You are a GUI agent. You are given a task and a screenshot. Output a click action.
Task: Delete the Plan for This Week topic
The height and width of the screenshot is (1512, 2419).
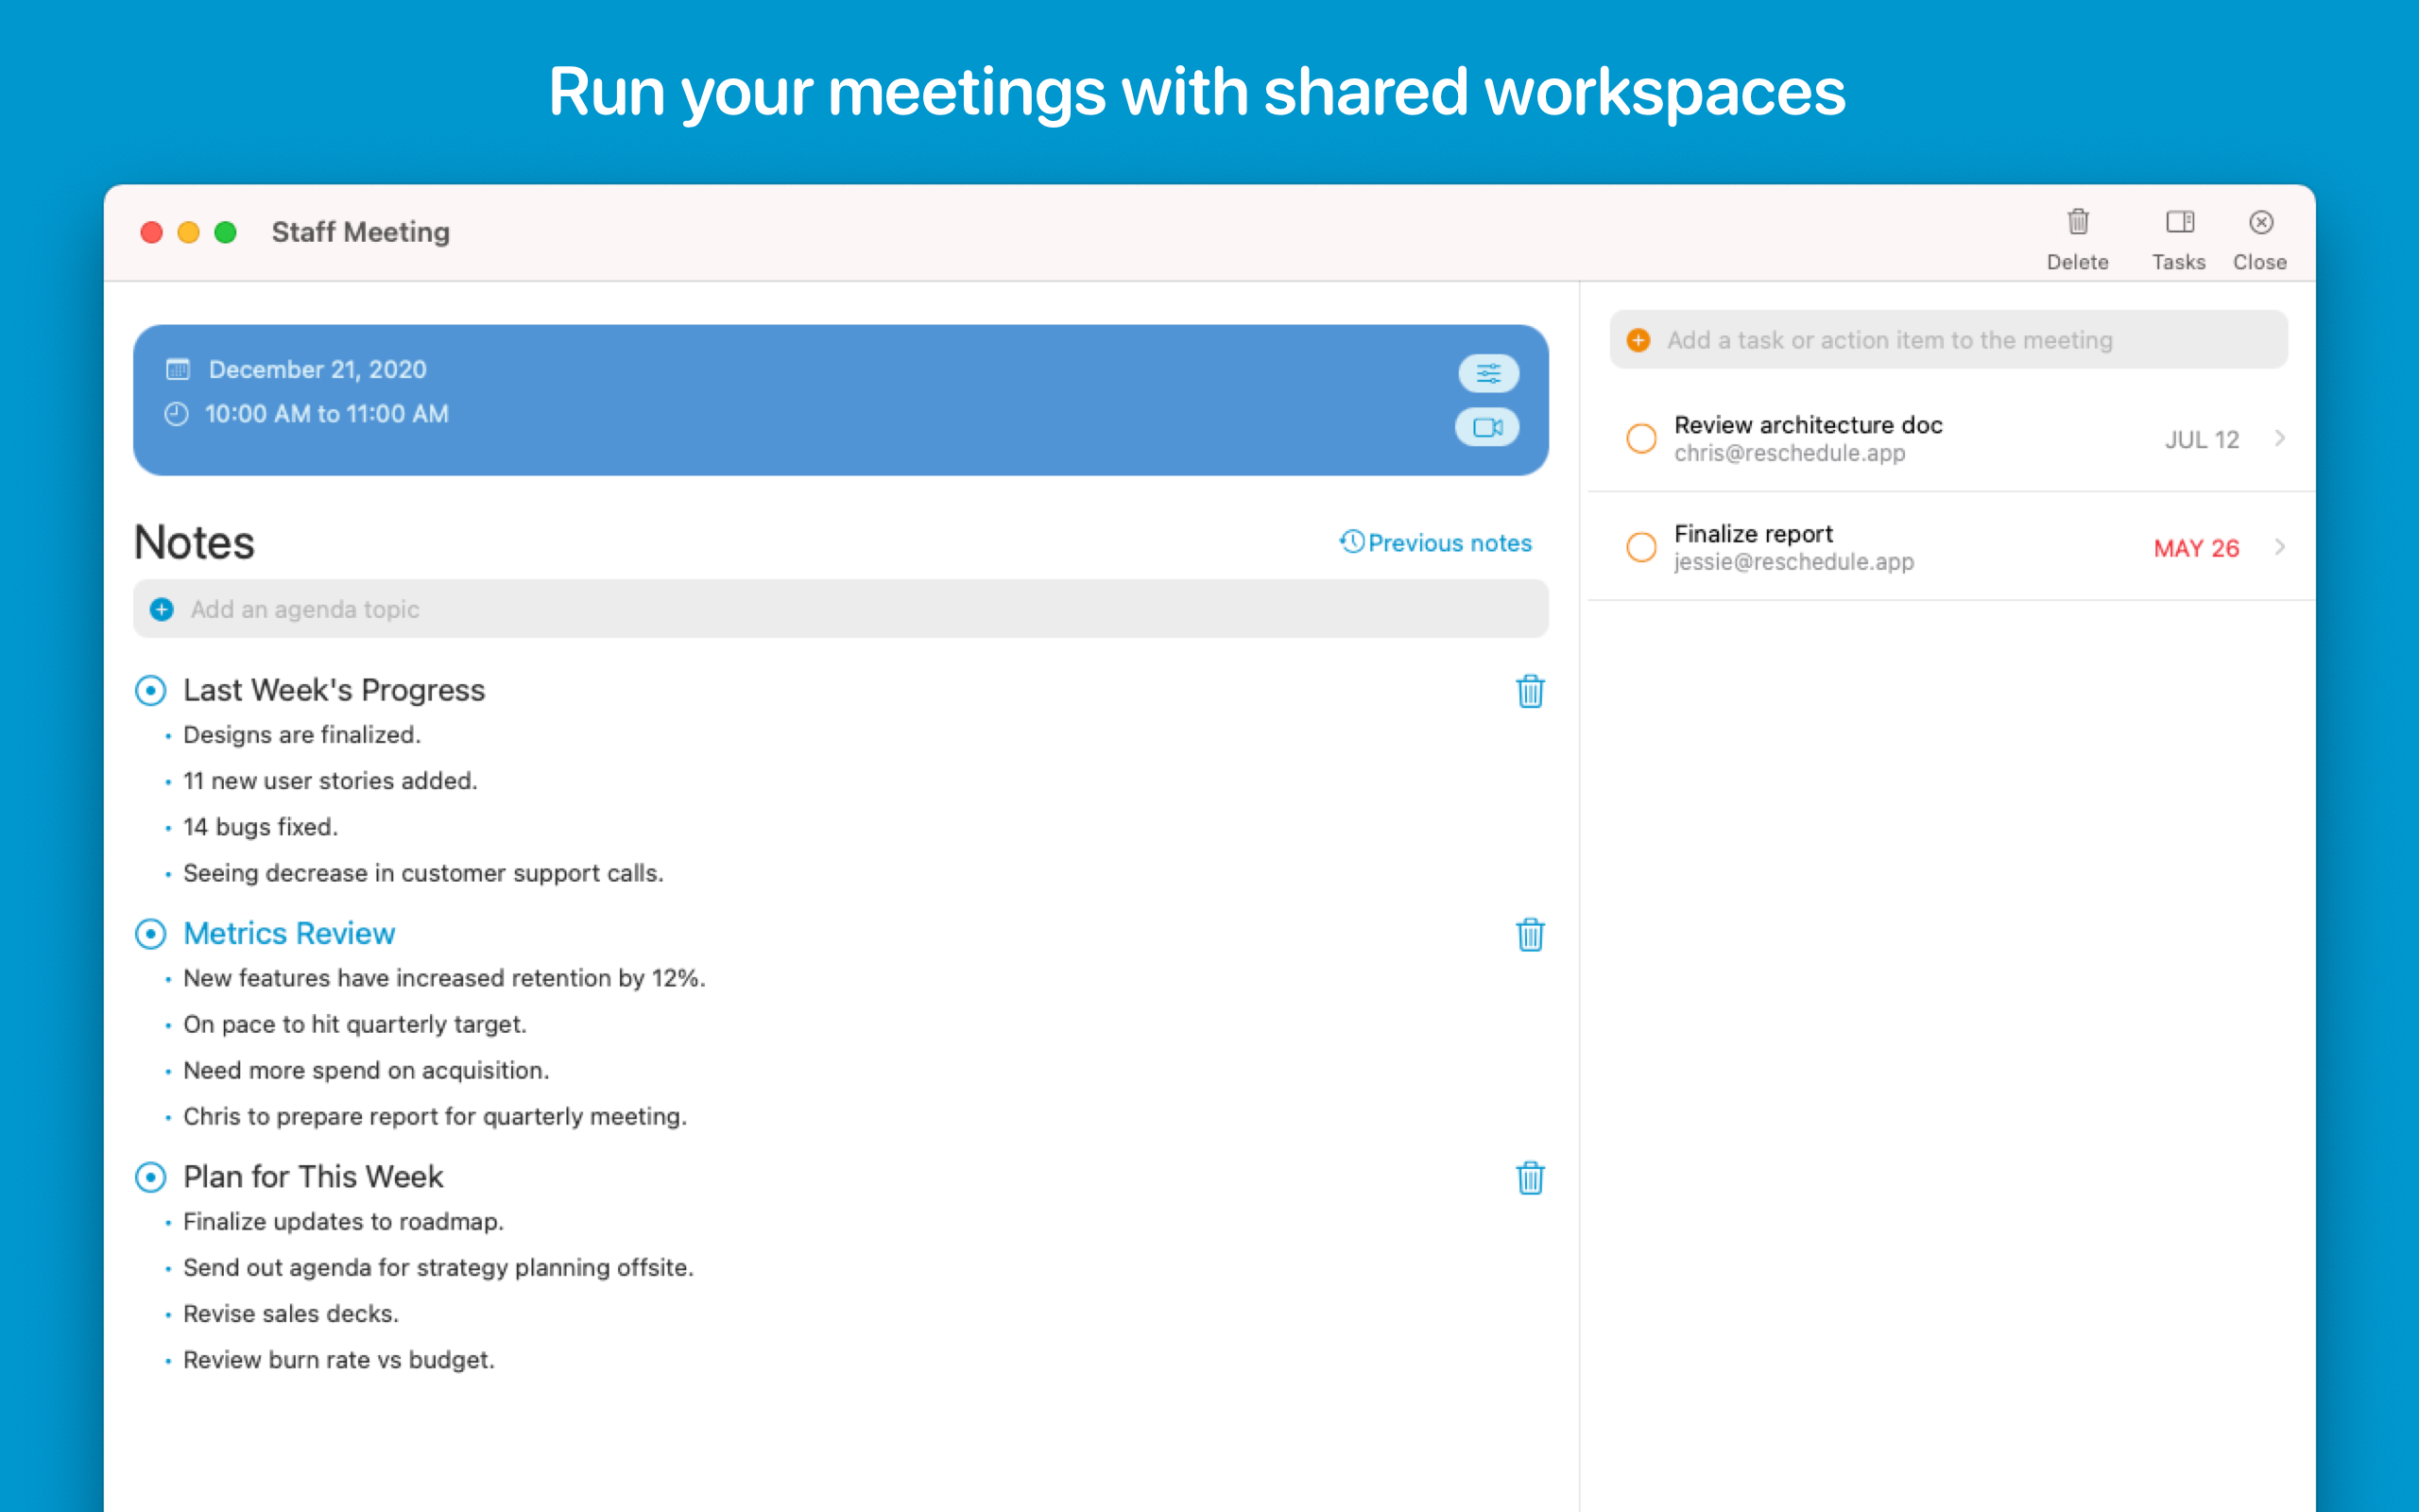click(1530, 1178)
